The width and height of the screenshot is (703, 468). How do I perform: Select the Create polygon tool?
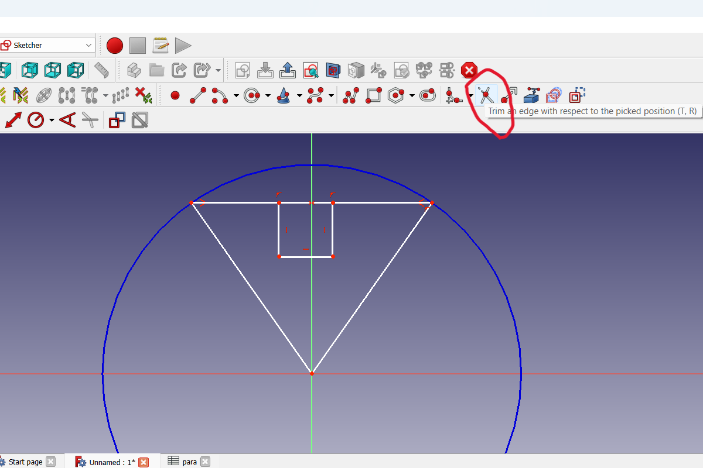click(x=394, y=95)
